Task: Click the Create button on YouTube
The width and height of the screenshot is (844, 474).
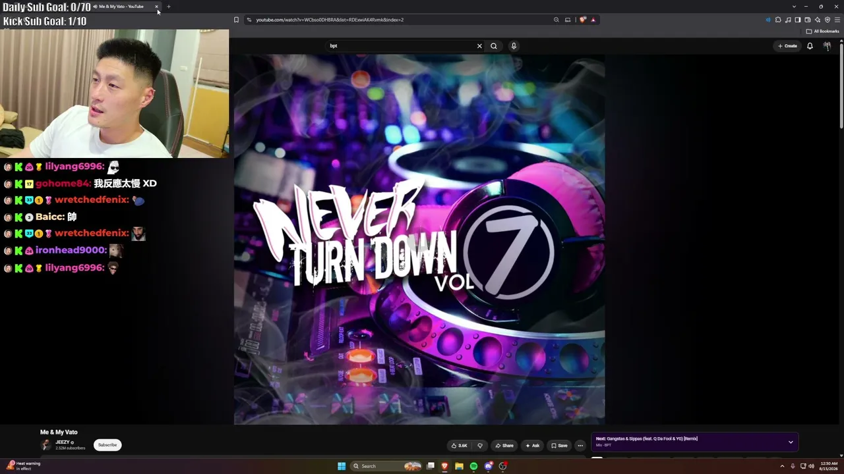Action: (x=787, y=46)
